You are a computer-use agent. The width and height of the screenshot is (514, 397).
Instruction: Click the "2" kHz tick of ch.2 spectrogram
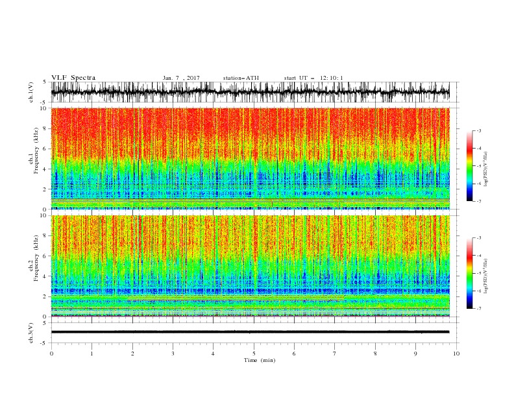(x=45, y=296)
